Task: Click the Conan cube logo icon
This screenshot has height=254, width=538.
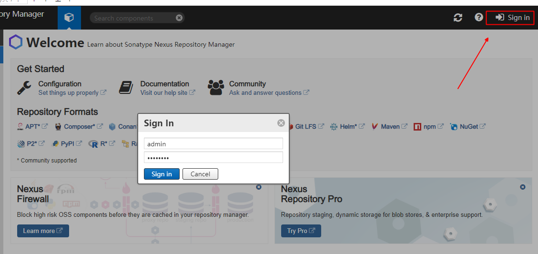Action: pyautogui.click(x=112, y=127)
